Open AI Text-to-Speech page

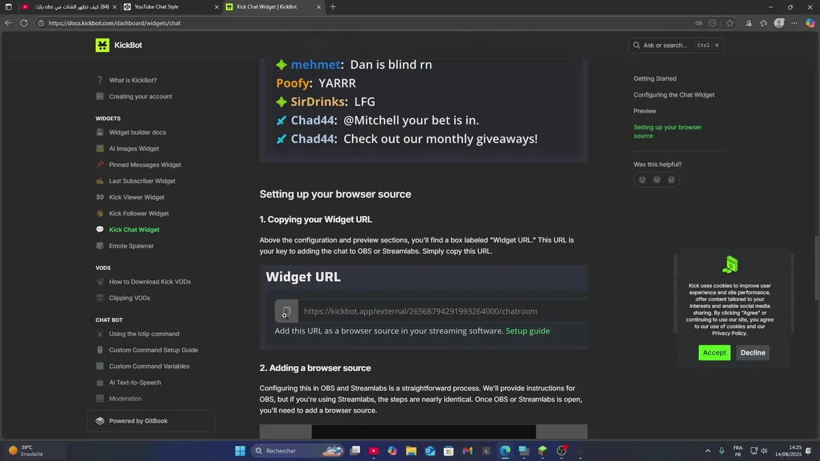tap(135, 382)
